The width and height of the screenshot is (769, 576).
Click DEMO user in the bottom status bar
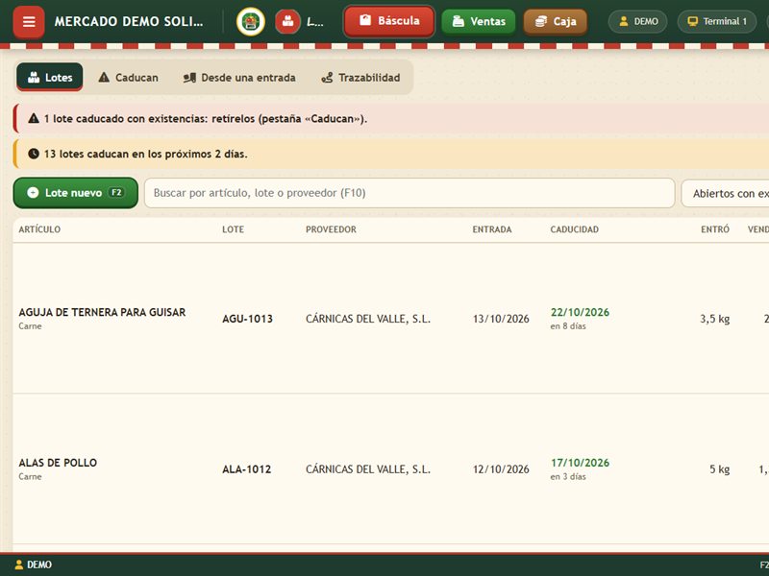point(34,564)
